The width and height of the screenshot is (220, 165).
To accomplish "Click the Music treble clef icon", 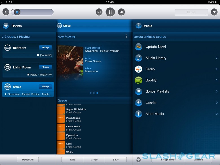I will click(138, 26).
